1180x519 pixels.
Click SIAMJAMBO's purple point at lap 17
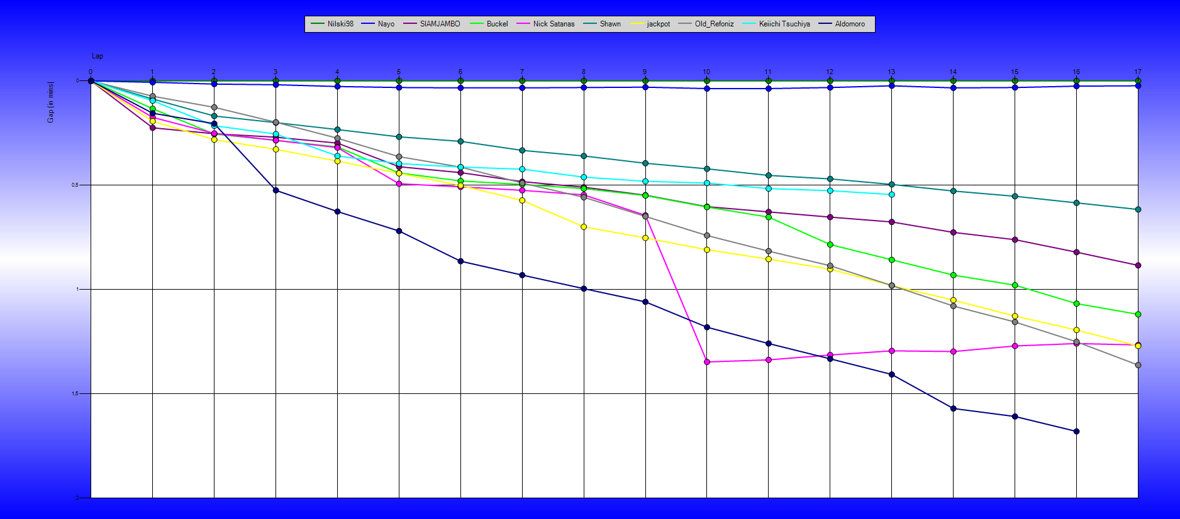click(1138, 266)
